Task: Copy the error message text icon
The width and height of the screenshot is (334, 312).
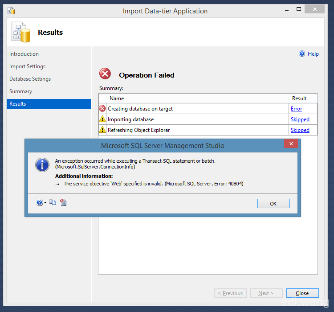Action: (53, 202)
